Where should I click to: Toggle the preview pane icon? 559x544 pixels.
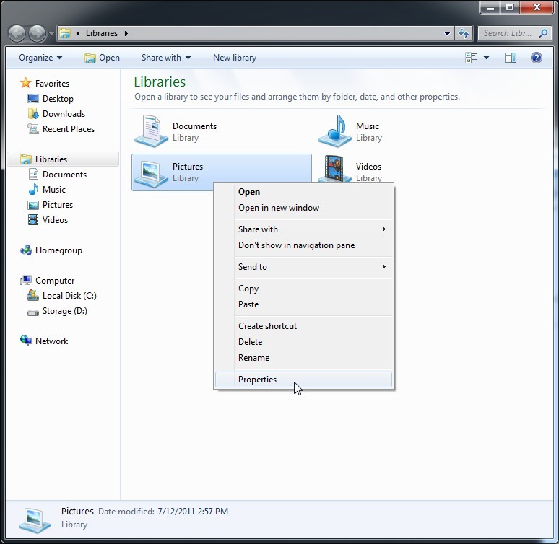coord(511,58)
